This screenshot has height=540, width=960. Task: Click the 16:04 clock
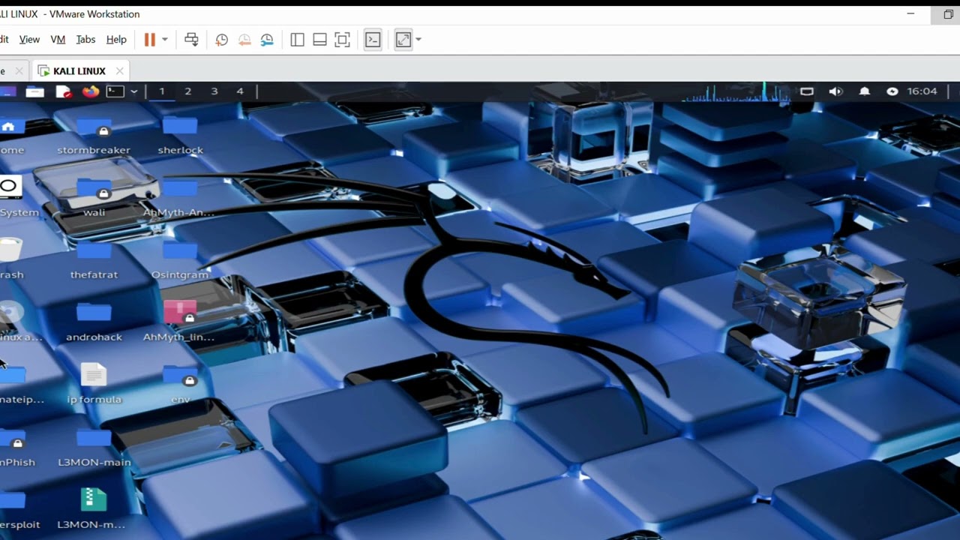(x=922, y=91)
